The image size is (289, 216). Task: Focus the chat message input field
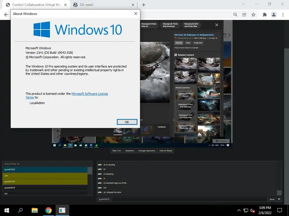coord(189,199)
